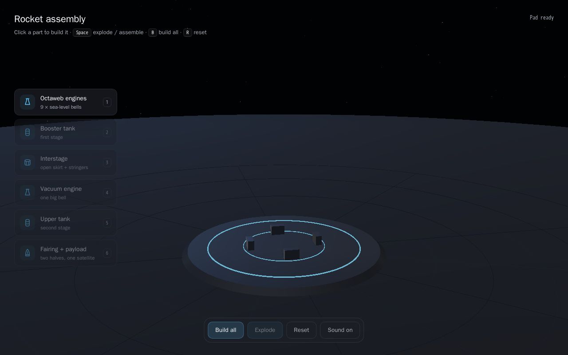Click the Fairing + payload rocket icon

27,253
